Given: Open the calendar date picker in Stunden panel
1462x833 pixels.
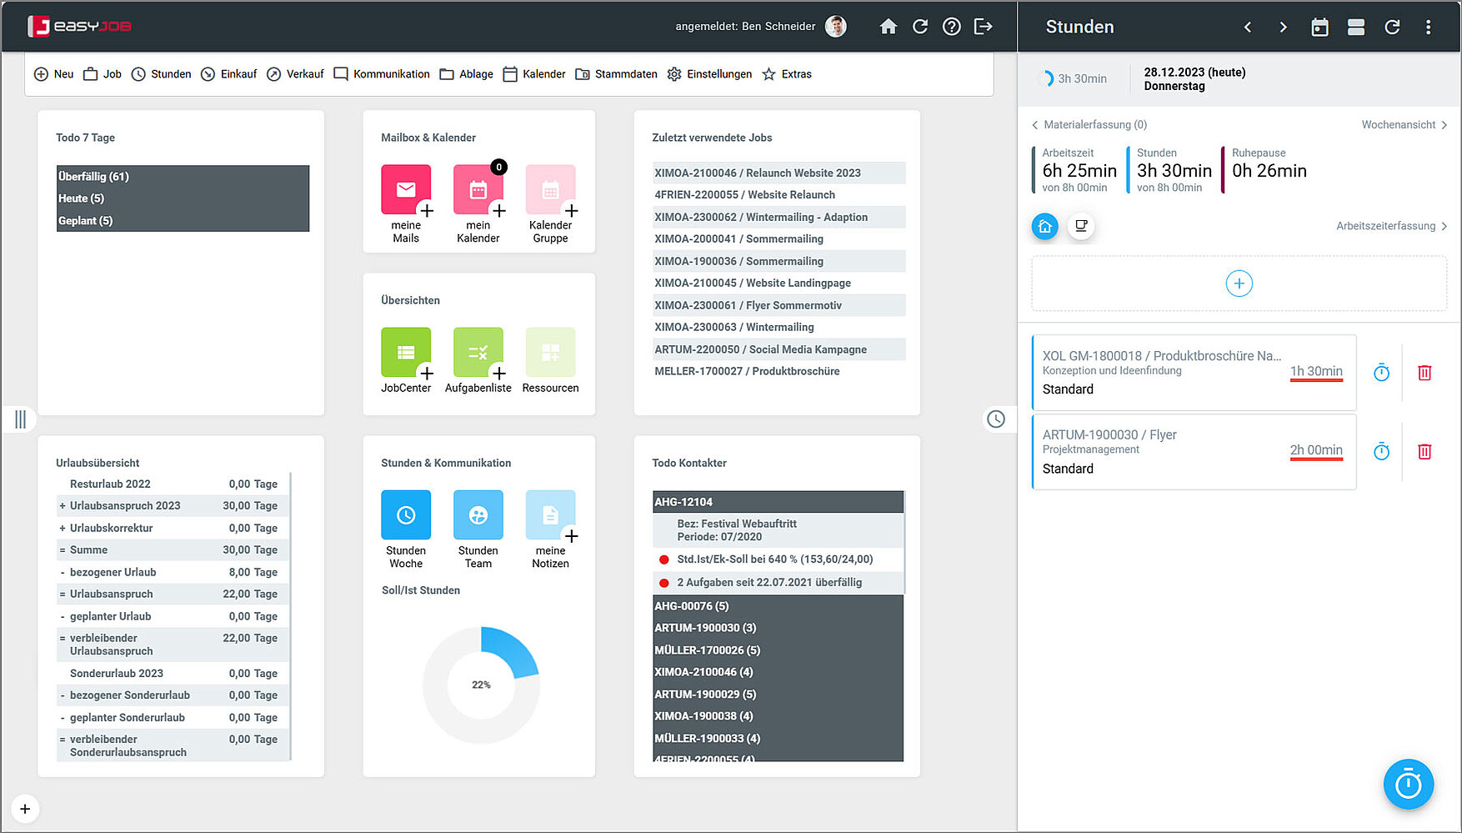Looking at the screenshot, I should pyautogui.click(x=1319, y=28).
